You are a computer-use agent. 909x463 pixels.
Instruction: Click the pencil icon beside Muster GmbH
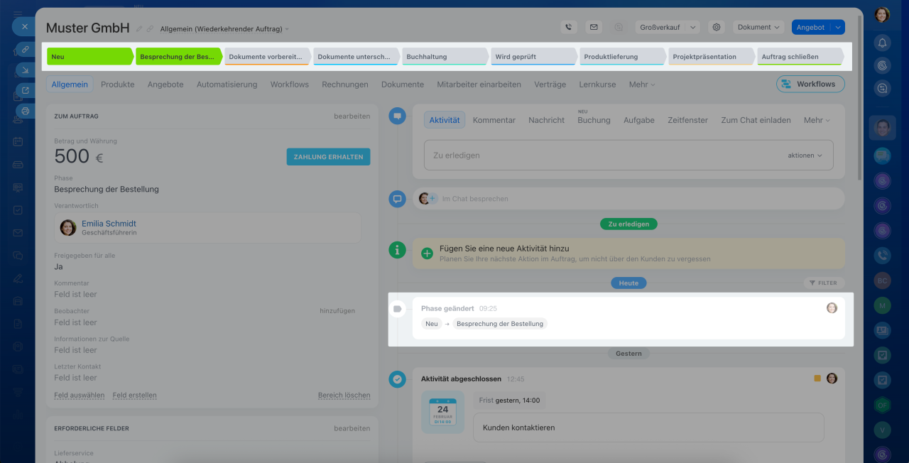click(x=139, y=29)
